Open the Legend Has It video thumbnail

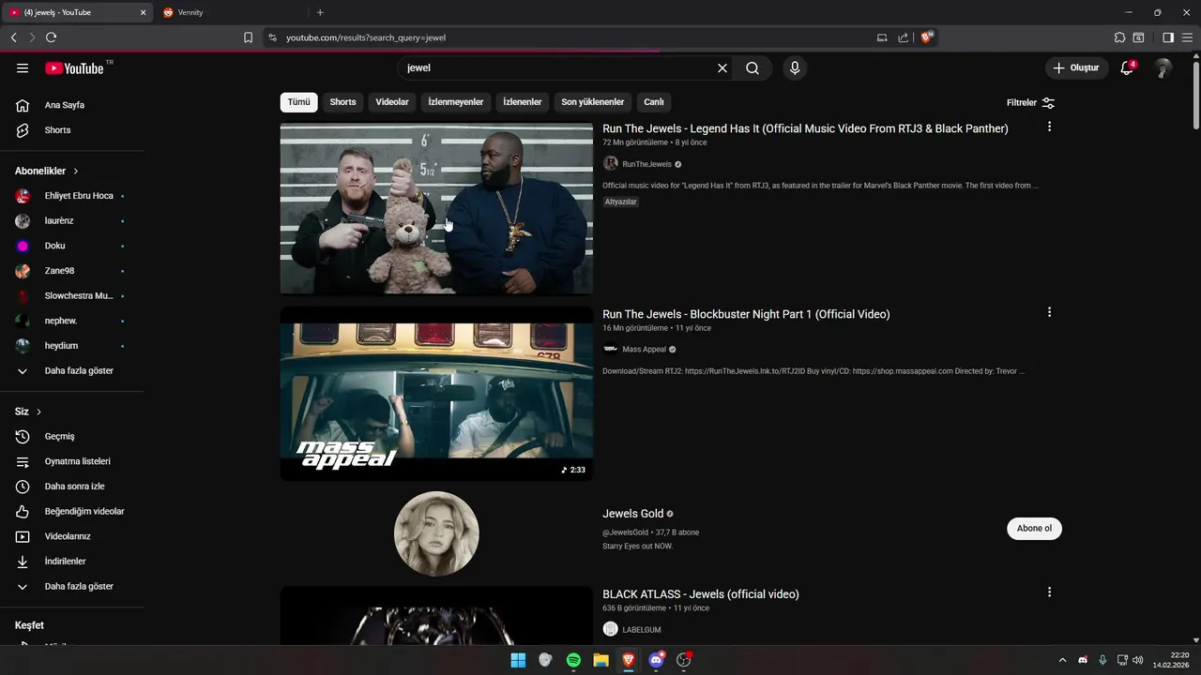(x=436, y=208)
